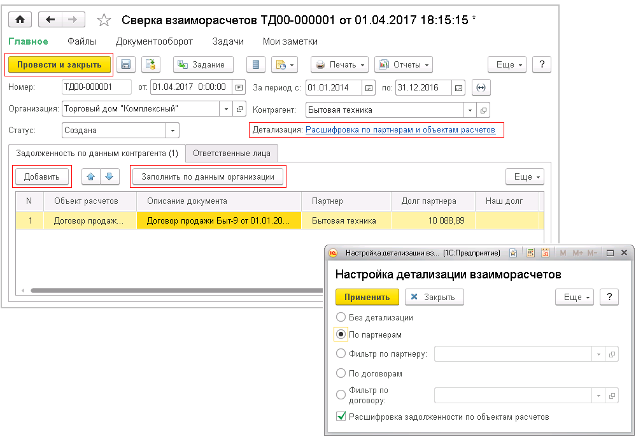
Task: Open the Печать dropdown menu
Action: pyautogui.click(x=339, y=64)
